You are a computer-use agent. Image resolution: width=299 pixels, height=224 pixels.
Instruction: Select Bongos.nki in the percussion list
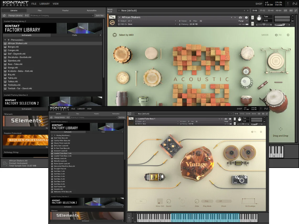click(13, 47)
